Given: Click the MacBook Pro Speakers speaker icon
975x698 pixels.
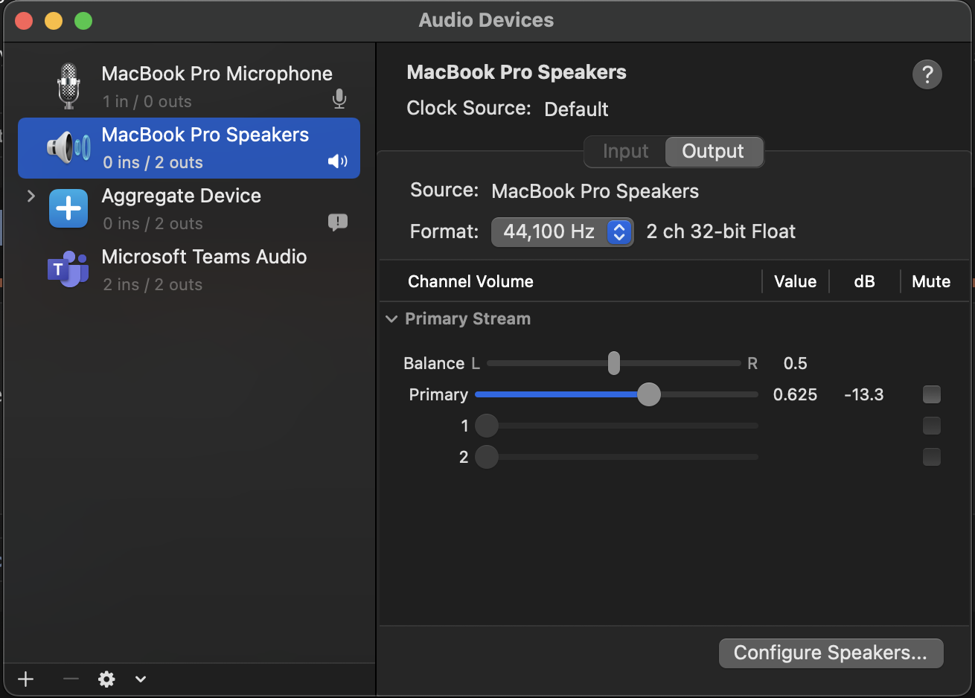Looking at the screenshot, I should pos(68,147).
